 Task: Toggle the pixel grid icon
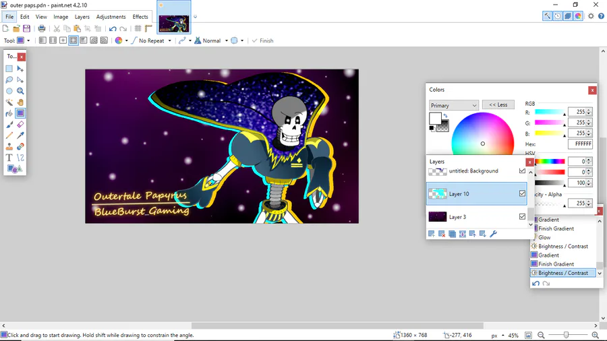pyautogui.click(x=138, y=28)
